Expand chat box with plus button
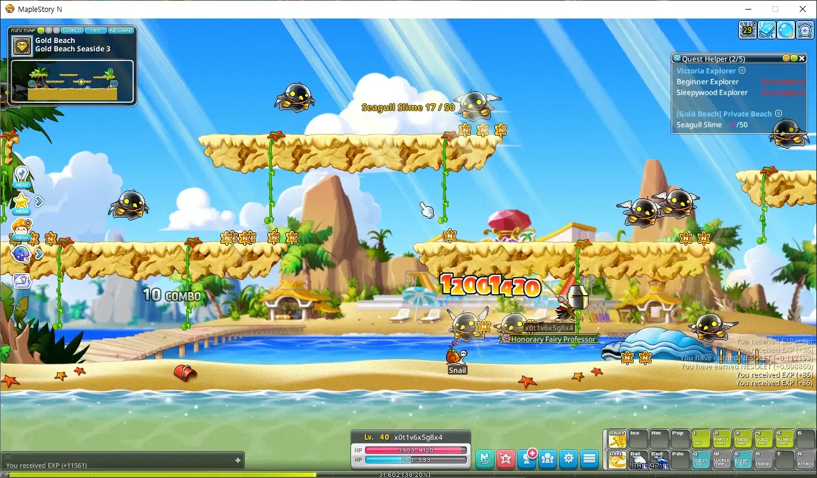The height and width of the screenshot is (478, 817). (238, 460)
